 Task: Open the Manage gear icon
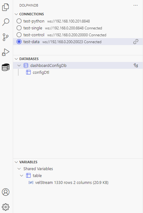click(6, 207)
